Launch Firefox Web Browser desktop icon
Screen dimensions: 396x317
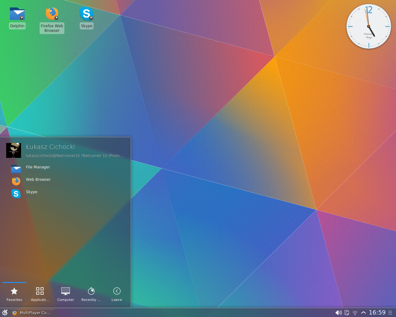pos(52,20)
